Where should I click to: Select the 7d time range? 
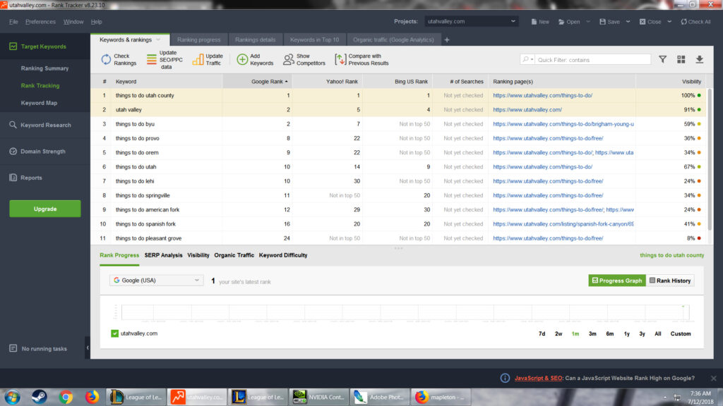(x=542, y=333)
